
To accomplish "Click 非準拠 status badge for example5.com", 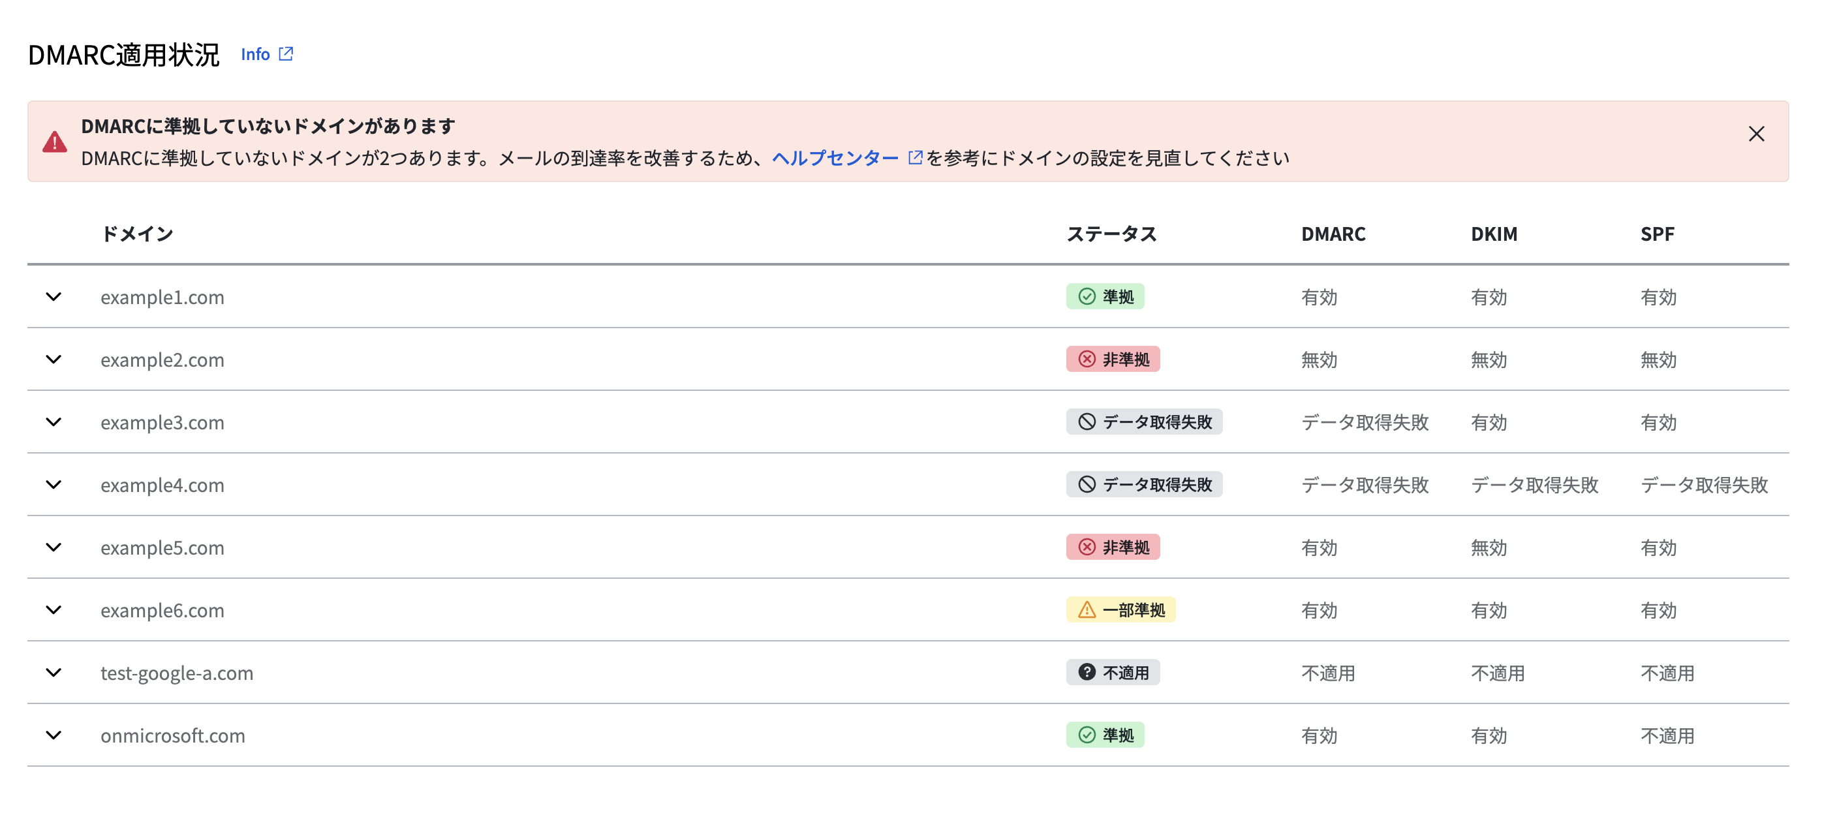I will click(1113, 547).
